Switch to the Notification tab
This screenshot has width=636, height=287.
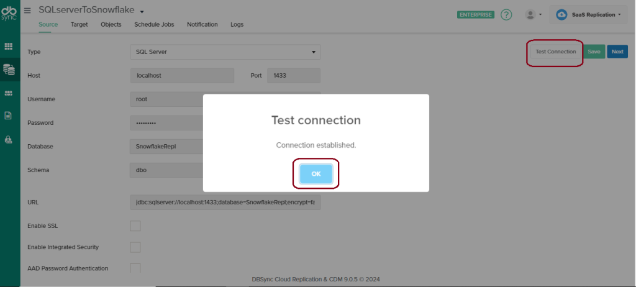tap(202, 24)
